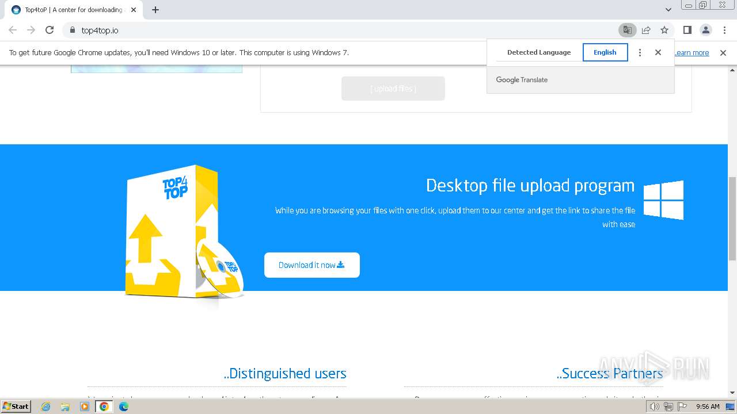Click the Distinguished users heading

click(x=285, y=373)
